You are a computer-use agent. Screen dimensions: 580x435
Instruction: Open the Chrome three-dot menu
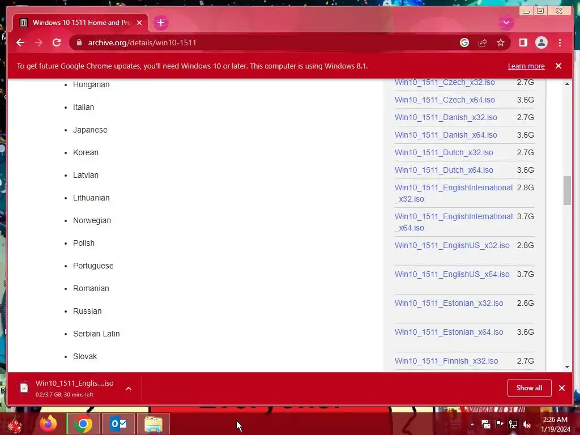[560, 42]
